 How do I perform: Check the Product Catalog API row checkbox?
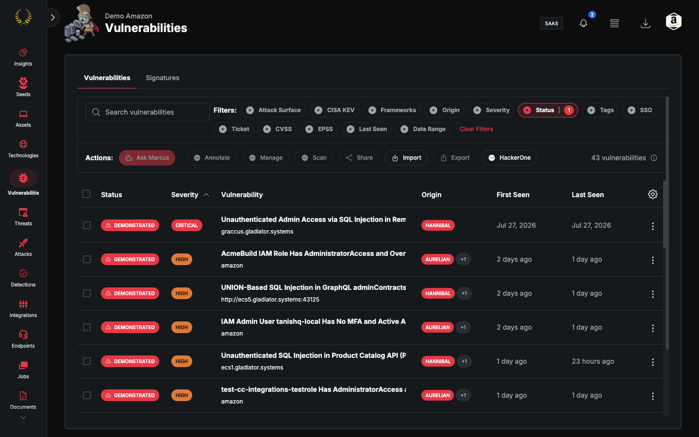point(87,361)
